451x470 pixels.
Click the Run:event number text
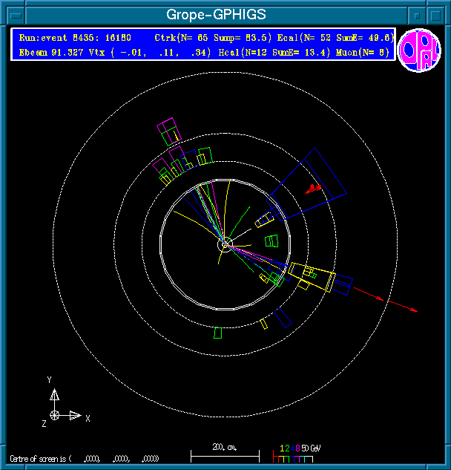(x=76, y=37)
